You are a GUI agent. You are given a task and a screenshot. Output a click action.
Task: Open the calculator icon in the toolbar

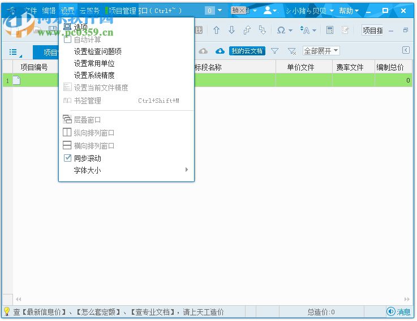[x=330, y=31]
